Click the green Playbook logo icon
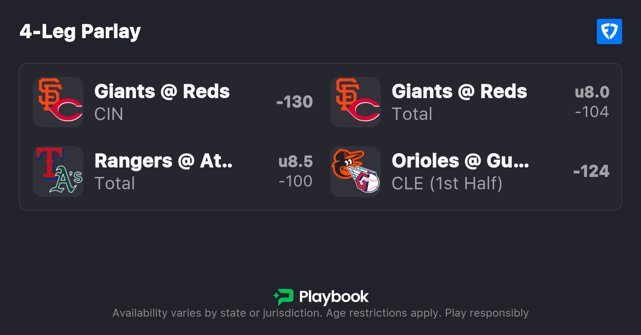 [284, 297]
